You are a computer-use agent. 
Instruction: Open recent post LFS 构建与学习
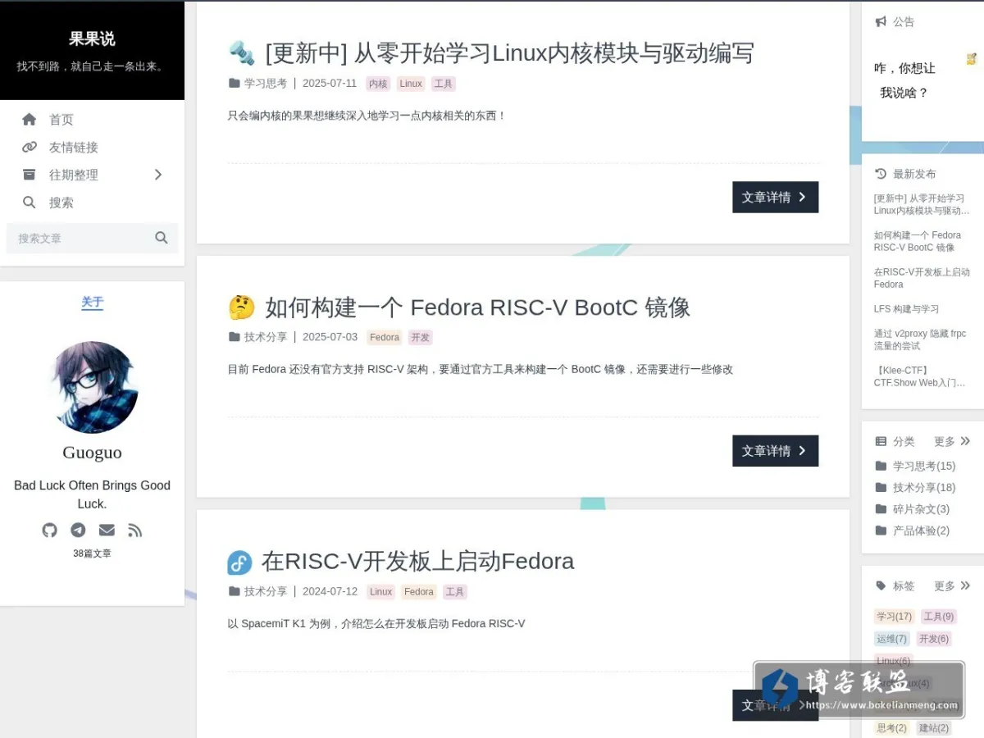906,309
